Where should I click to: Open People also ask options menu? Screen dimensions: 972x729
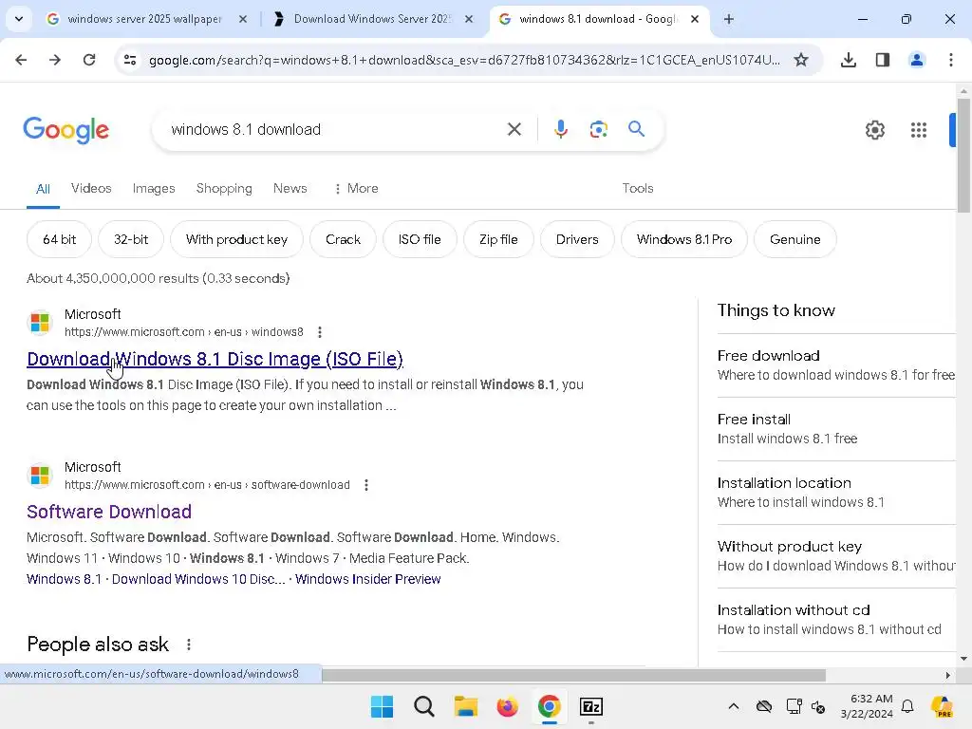pos(189,645)
